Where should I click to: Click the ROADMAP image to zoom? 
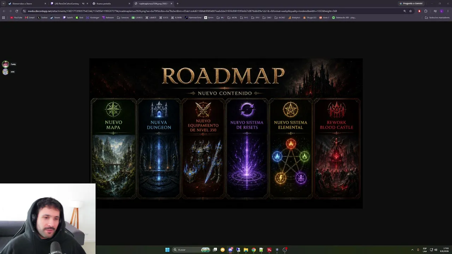226,133
